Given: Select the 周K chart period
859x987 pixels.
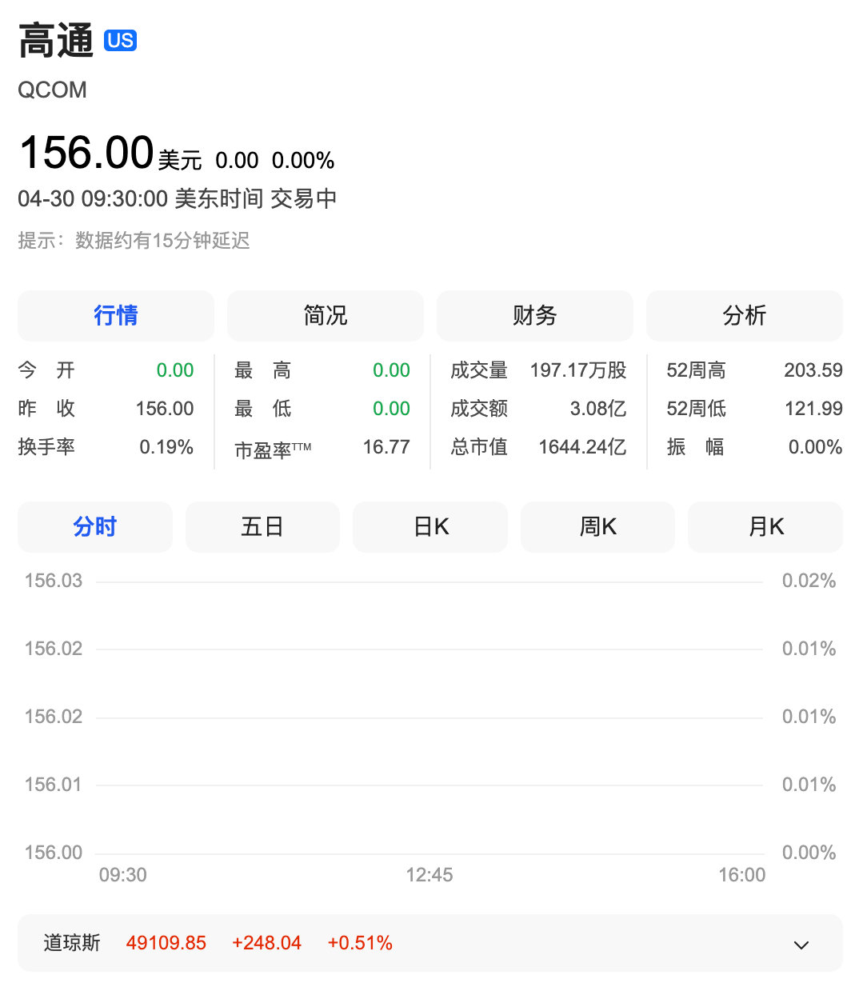Looking at the screenshot, I should click(597, 527).
